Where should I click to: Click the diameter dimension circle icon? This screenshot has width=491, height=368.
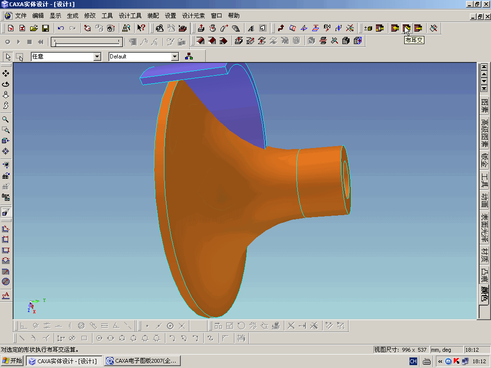(x=6, y=282)
